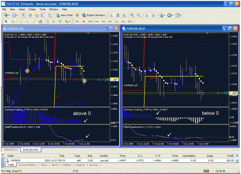Image resolution: width=241 pixels, height=174 pixels.
Task: Click the Profiles icon in toolbar
Action: [x=14, y=15]
